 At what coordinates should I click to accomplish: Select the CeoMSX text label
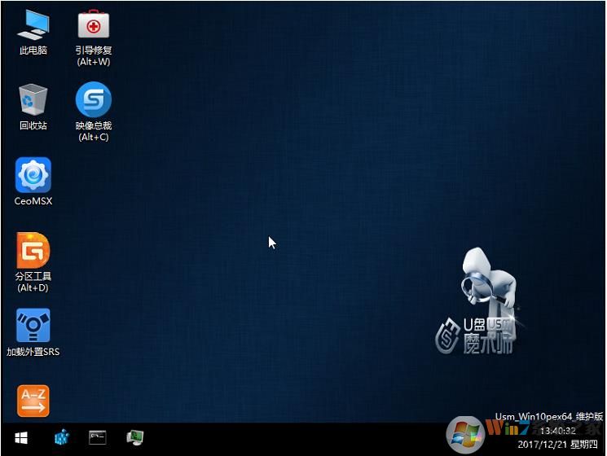click(x=33, y=201)
